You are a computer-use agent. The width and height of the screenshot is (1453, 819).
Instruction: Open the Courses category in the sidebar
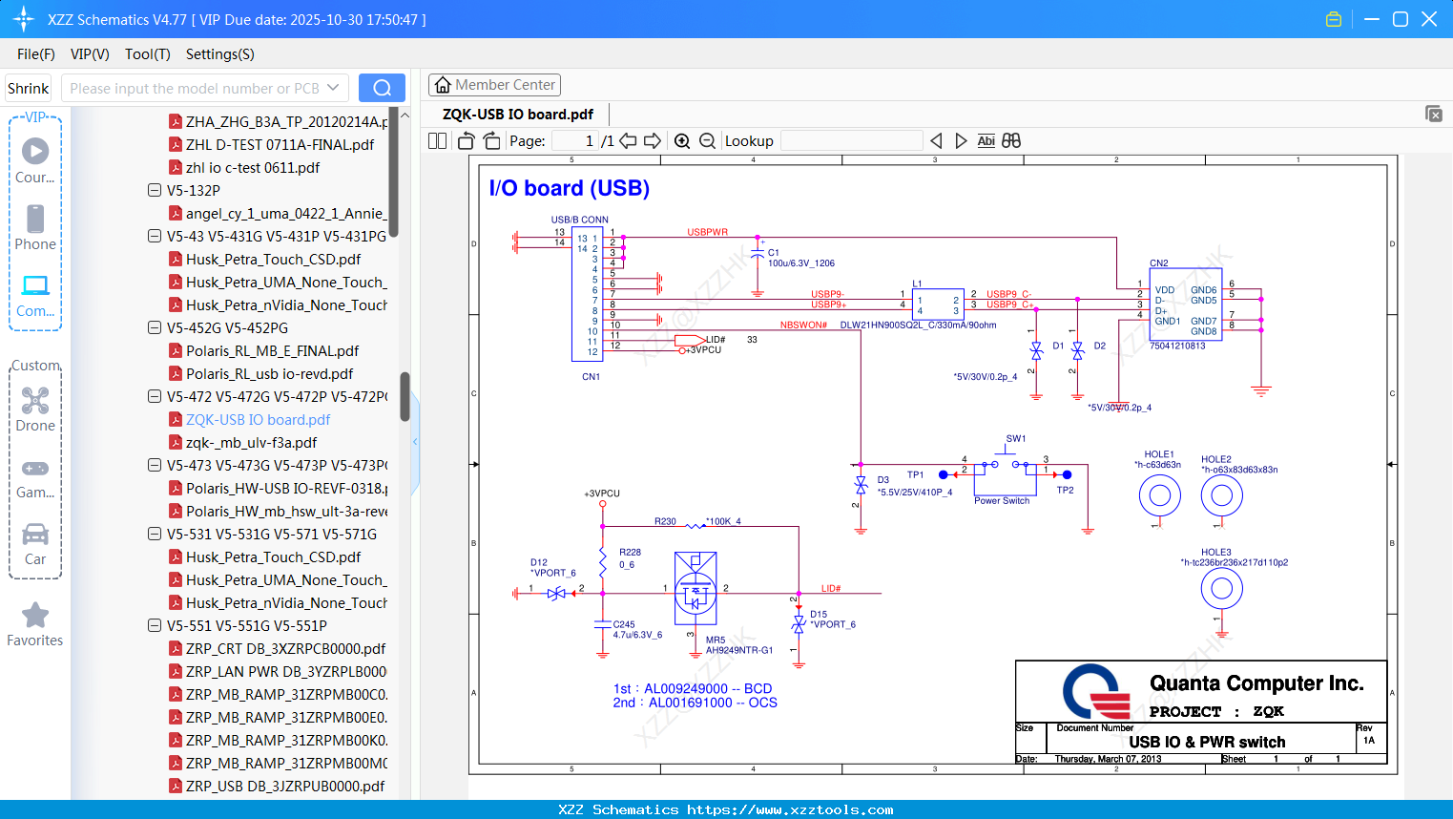click(x=35, y=160)
